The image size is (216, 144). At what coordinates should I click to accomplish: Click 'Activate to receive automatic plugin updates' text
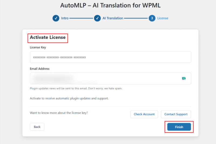click(x=69, y=98)
